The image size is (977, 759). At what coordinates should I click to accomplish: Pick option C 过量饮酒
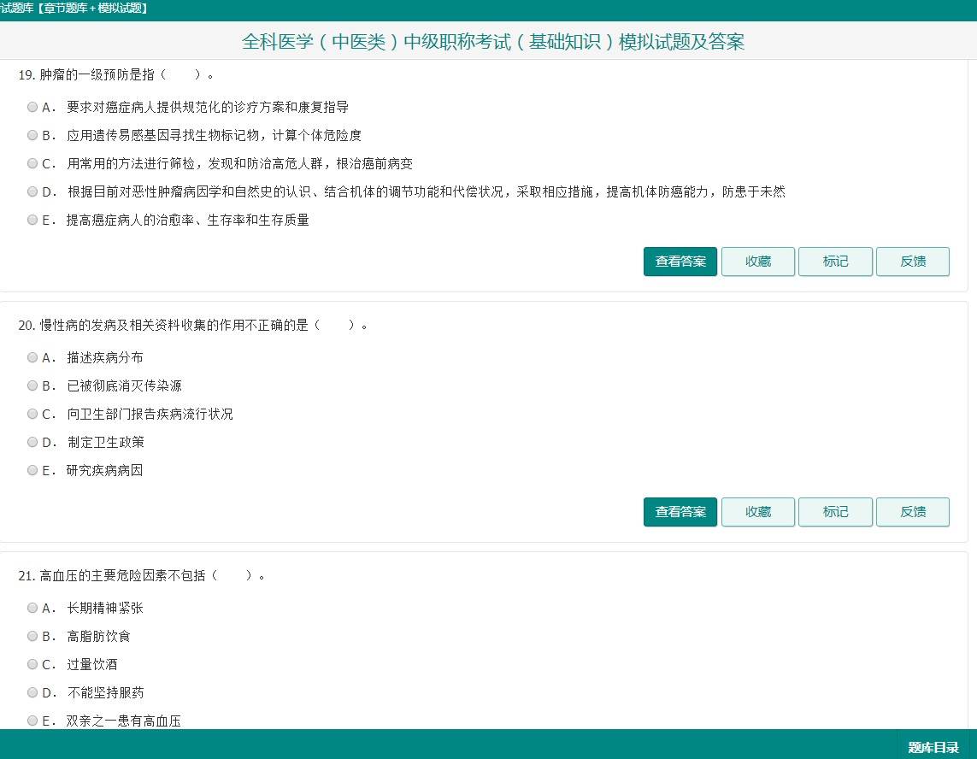[x=32, y=664]
